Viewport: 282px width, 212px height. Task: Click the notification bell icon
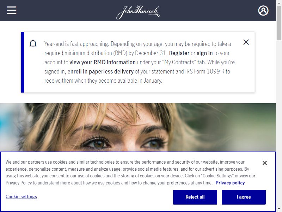click(x=33, y=43)
